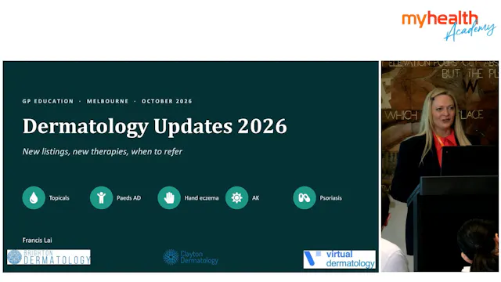Image resolution: width=501 pixels, height=282 pixels.
Task: Click the title 'Dermatology Updates 2026'
Action: coord(155,126)
